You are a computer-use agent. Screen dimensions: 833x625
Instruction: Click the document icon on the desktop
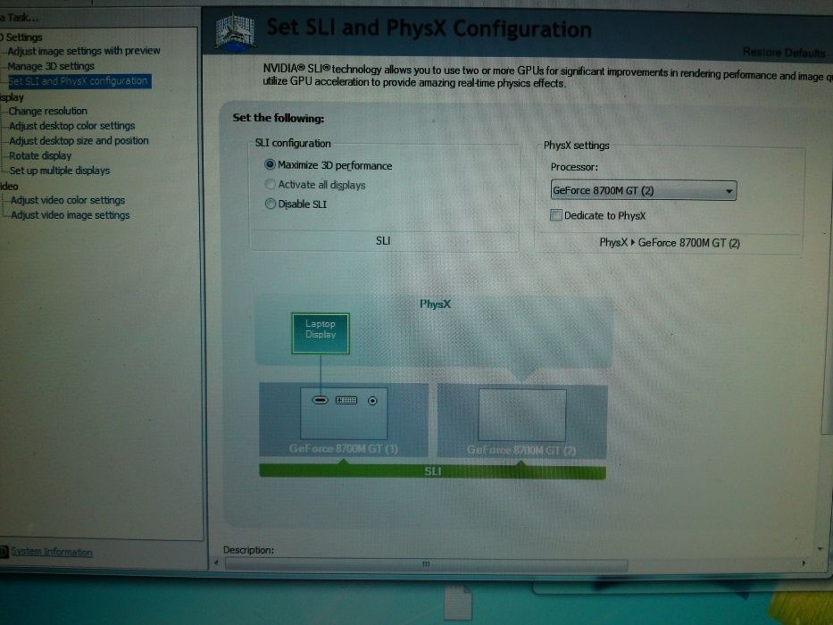point(458,602)
